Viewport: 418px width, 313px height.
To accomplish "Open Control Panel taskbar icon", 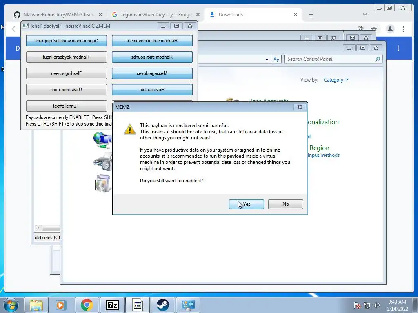I will point(188,305).
